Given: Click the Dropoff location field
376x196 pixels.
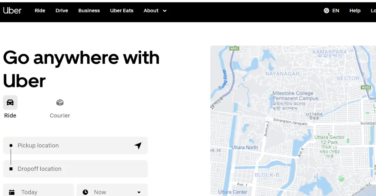Looking at the screenshot, I should pos(75,169).
